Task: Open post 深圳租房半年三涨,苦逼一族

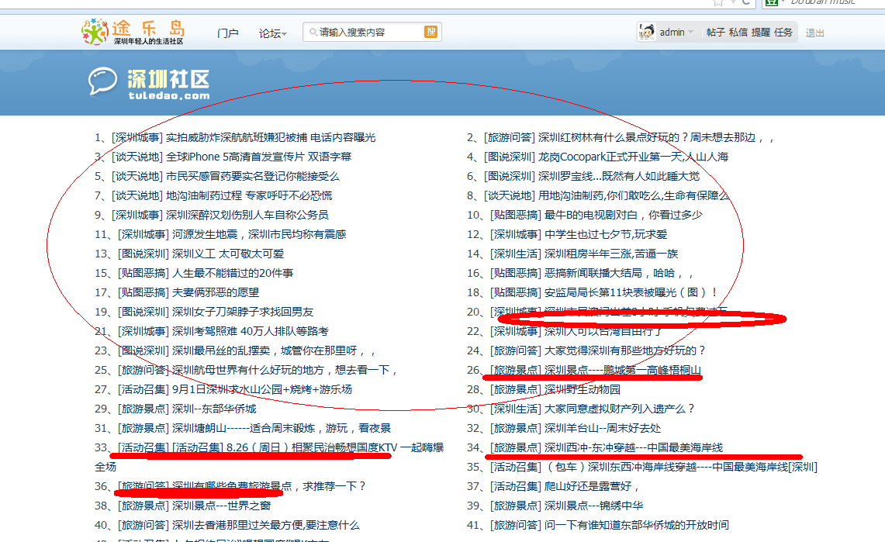Action: coord(610,254)
